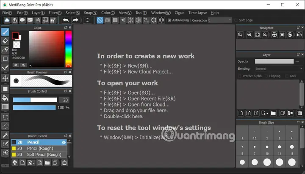Open the Time-lapse menu
The width and height of the screenshot is (305, 174).
[197, 13]
